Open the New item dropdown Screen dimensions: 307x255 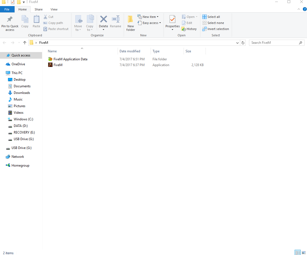click(148, 17)
